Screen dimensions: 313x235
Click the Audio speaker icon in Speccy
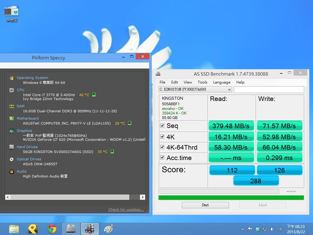click(x=12, y=171)
